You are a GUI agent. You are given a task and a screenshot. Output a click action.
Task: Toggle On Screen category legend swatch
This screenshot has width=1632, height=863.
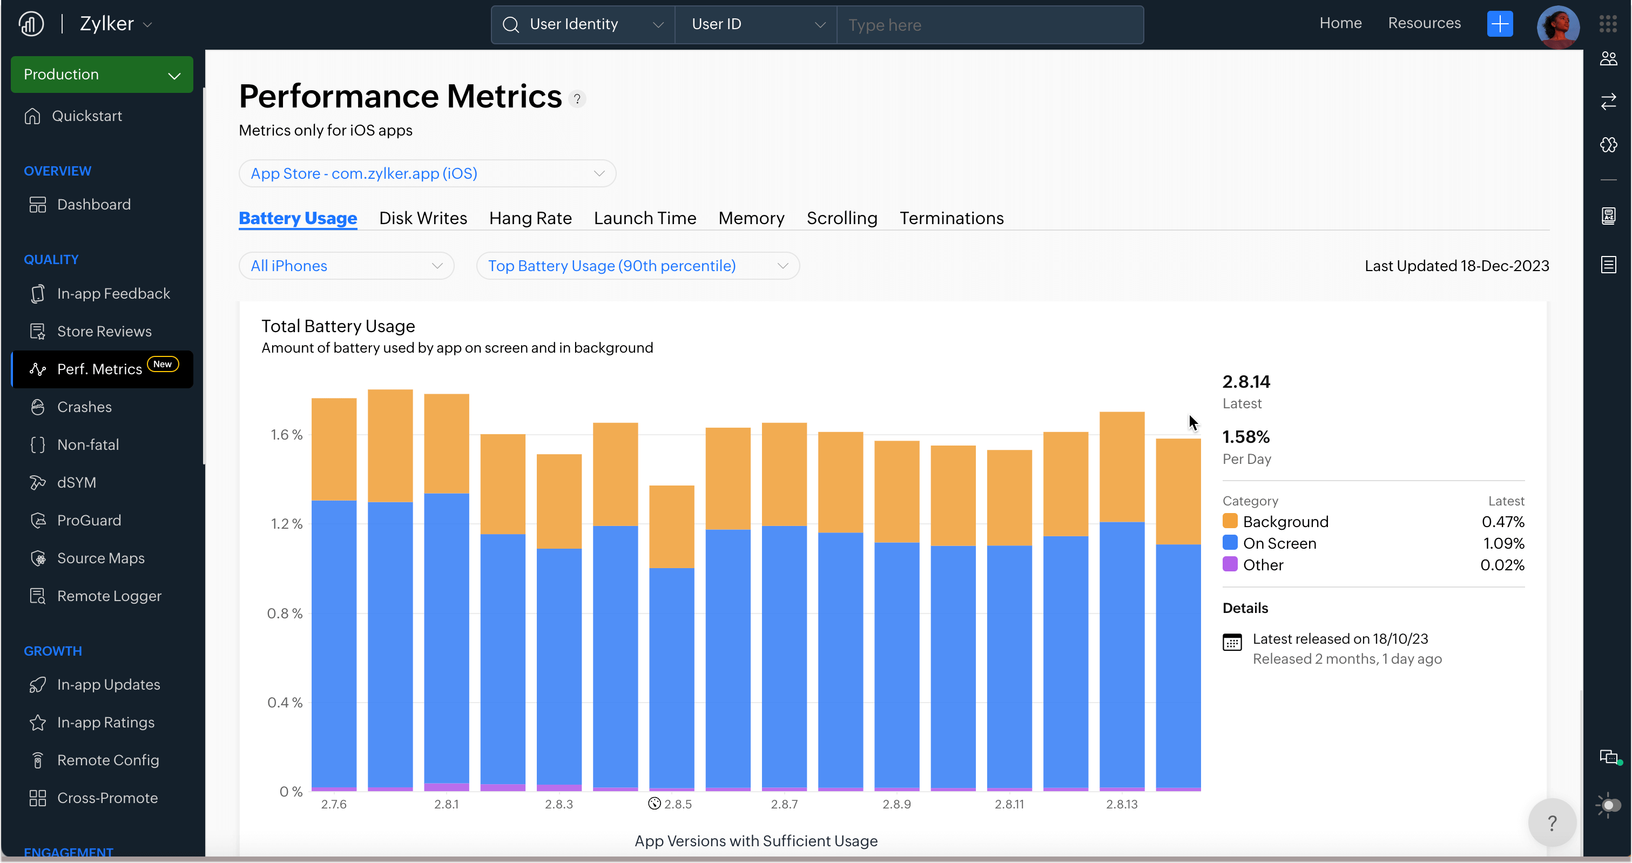tap(1230, 543)
